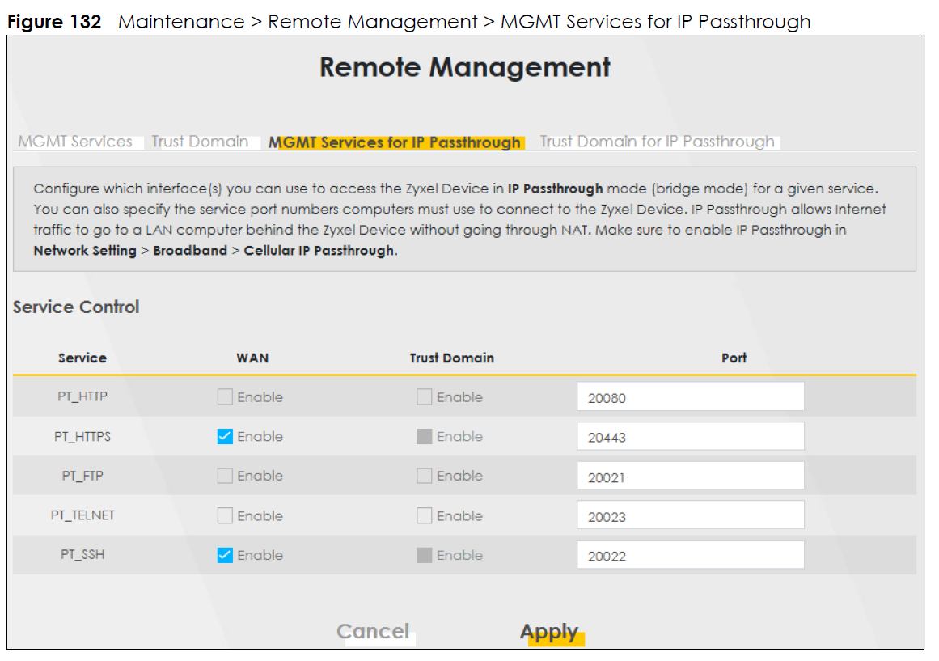Go to Trust Domain for IP Passthrough tab
The width and height of the screenshot is (939, 661).
pos(657,142)
